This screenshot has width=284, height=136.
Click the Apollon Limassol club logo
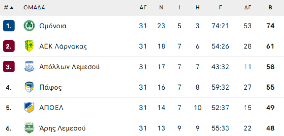tap(29, 67)
